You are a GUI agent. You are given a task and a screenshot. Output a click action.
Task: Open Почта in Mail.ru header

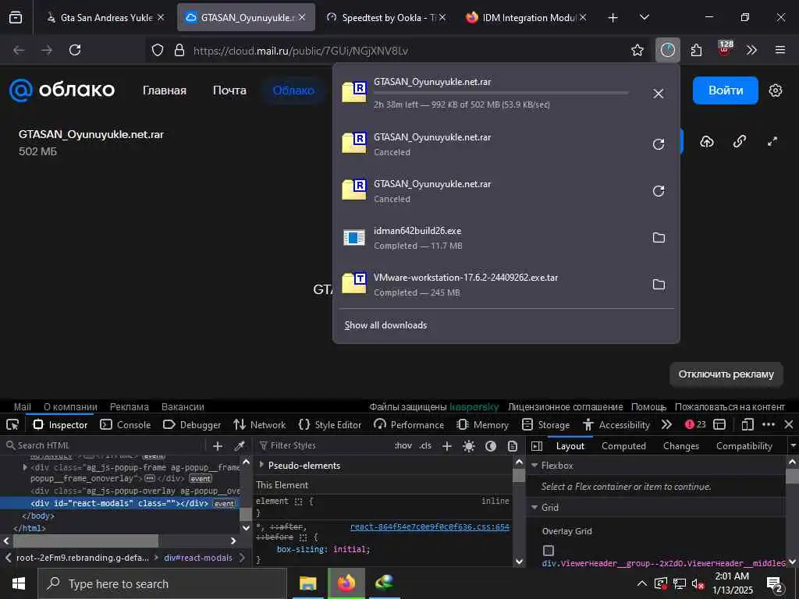(x=229, y=90)
